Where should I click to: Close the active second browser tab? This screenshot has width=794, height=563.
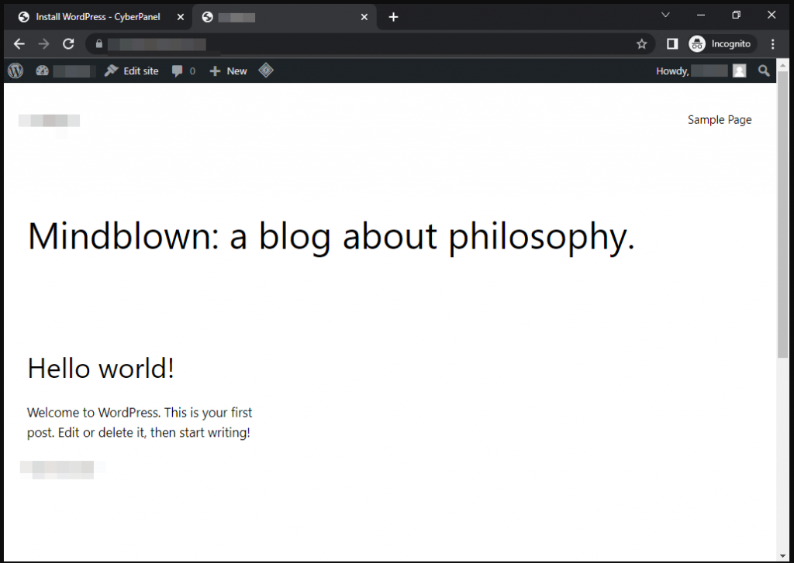364,17
